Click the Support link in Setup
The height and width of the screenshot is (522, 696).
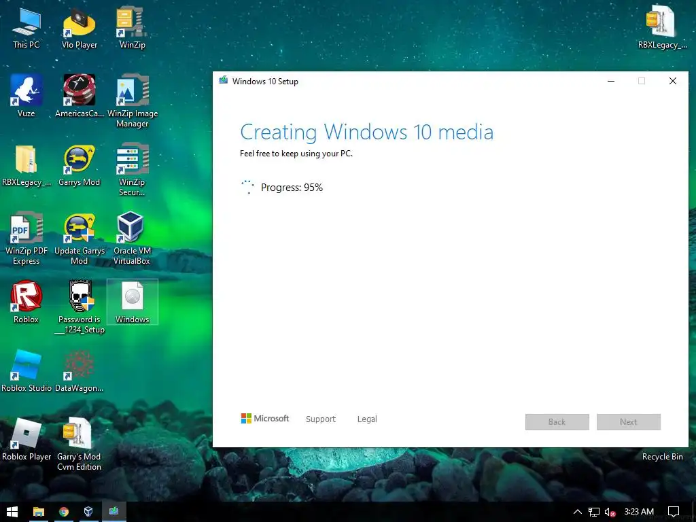click(x=321, y=419)
